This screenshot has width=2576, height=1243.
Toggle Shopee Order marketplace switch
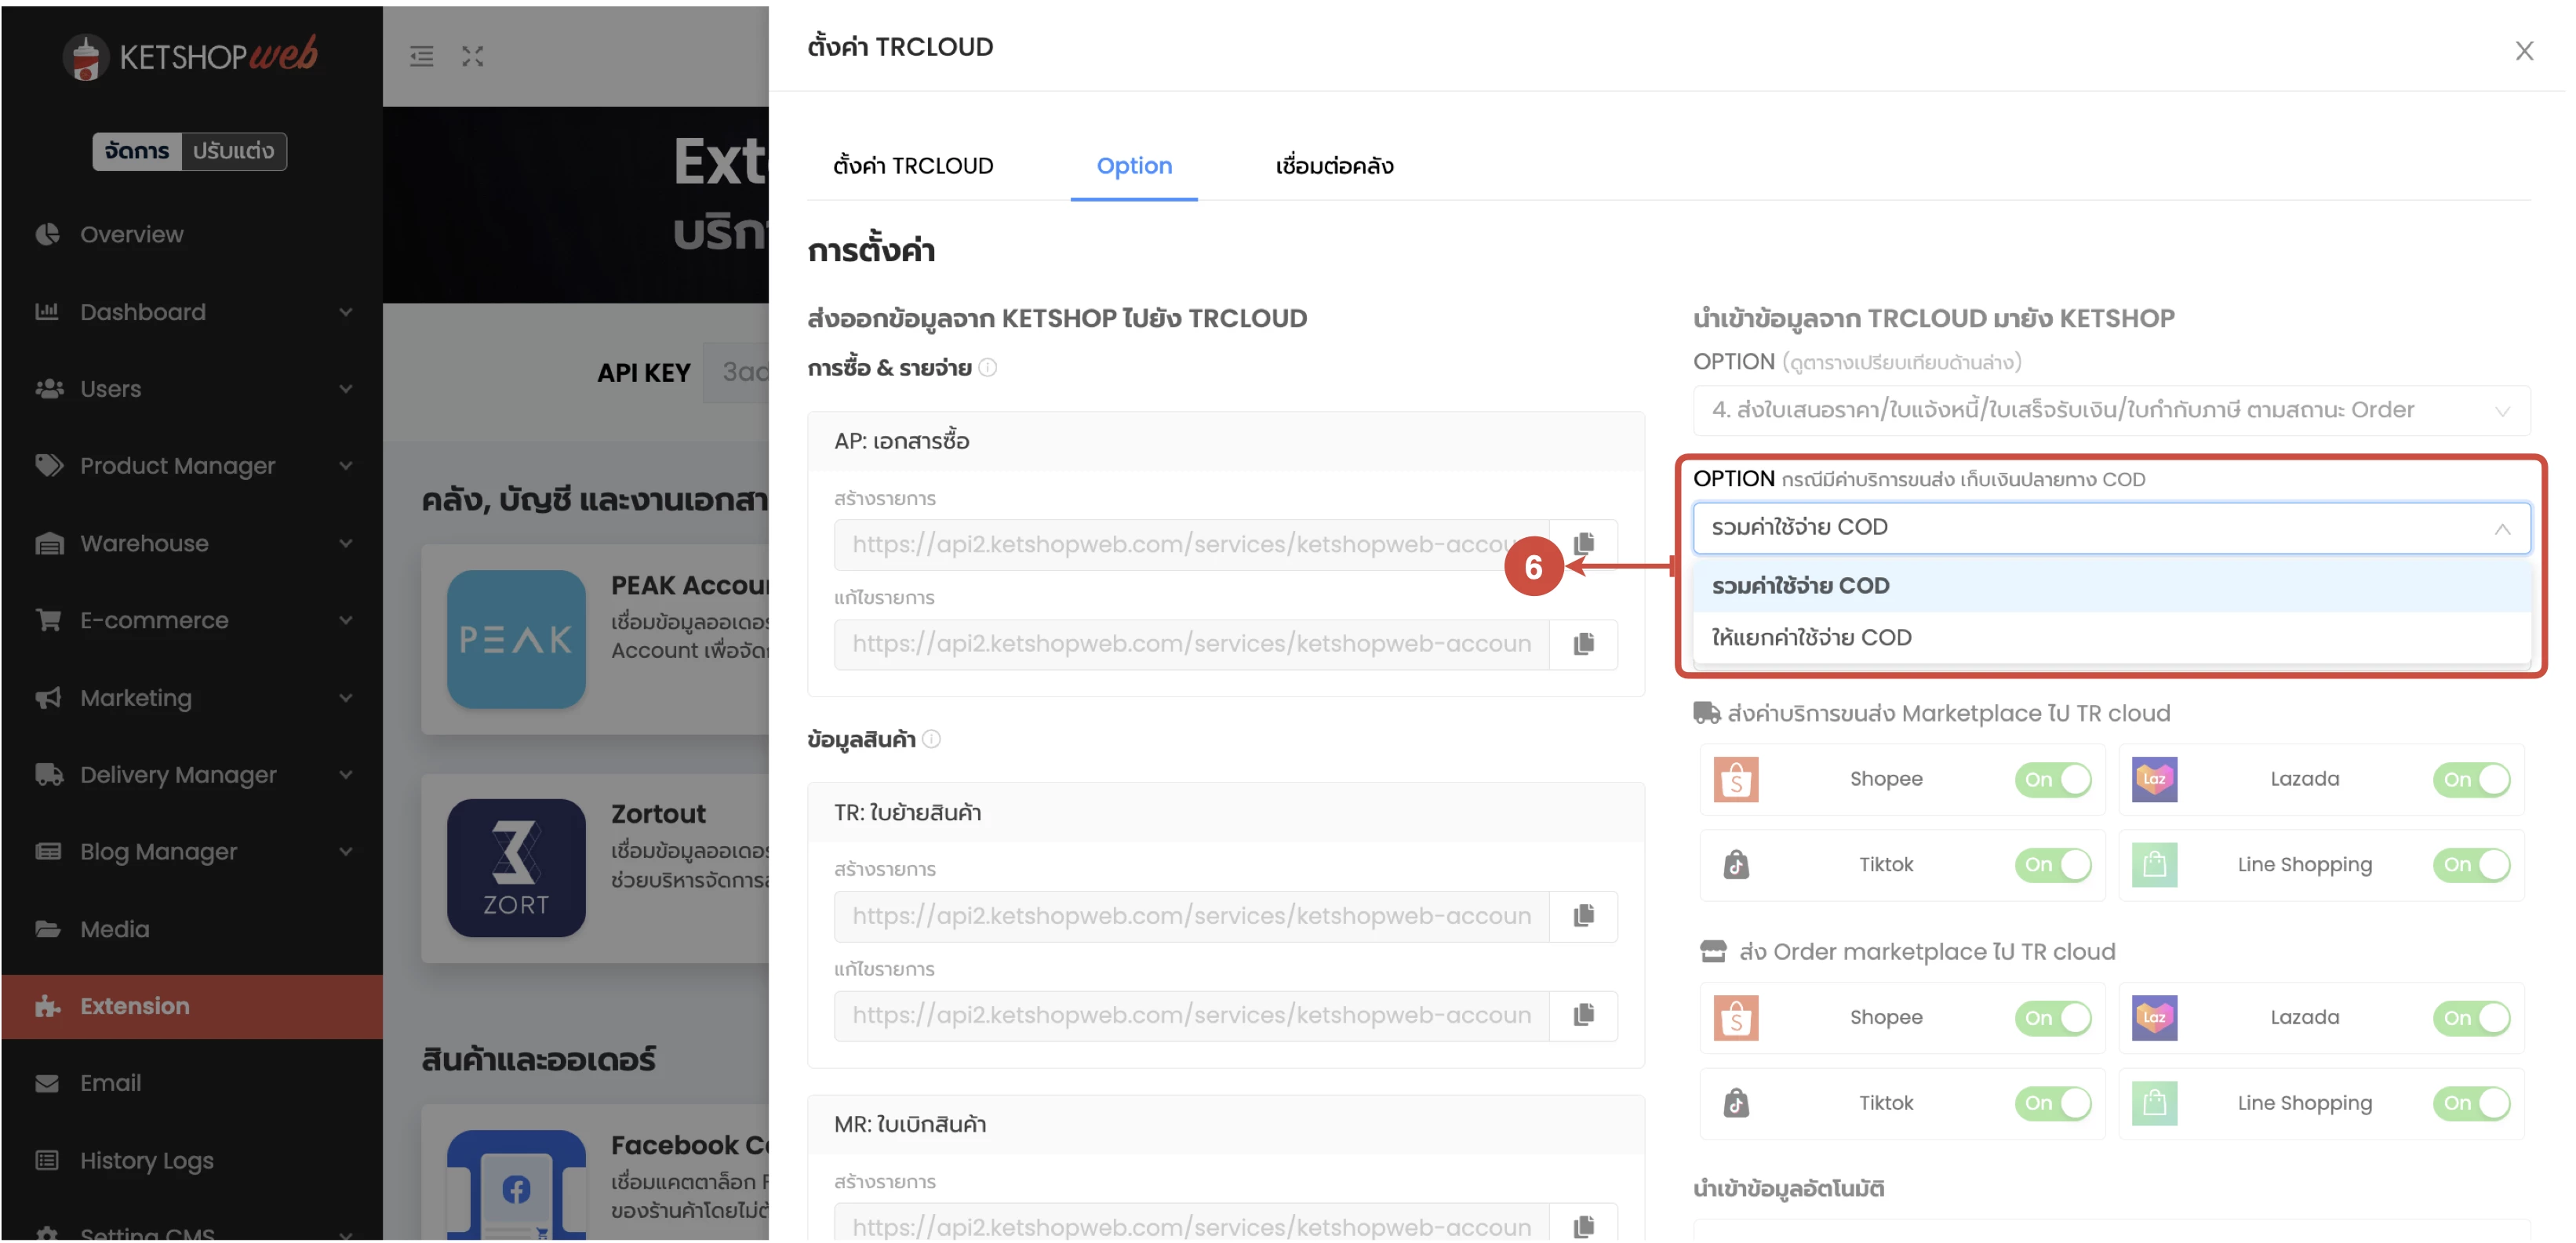click(2053, 1018)
